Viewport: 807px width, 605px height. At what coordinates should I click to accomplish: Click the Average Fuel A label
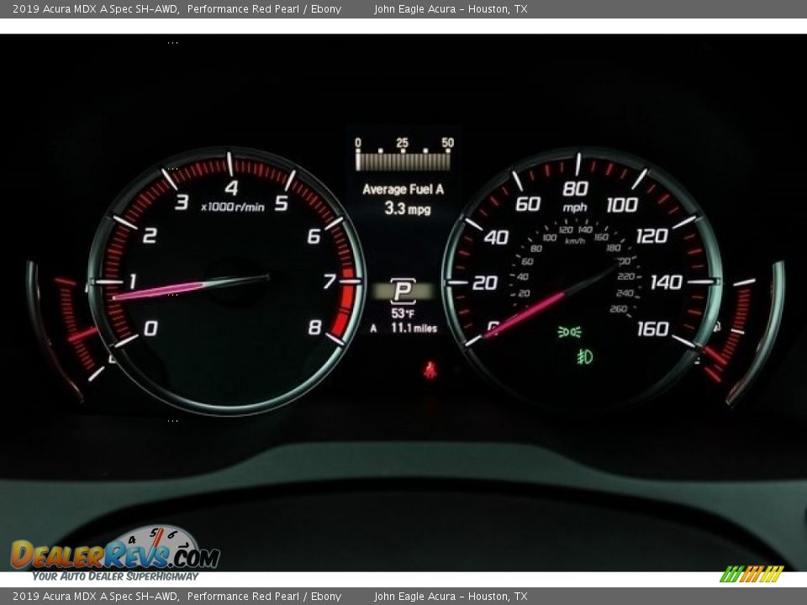pyautogui.click(x=403, y=190)
